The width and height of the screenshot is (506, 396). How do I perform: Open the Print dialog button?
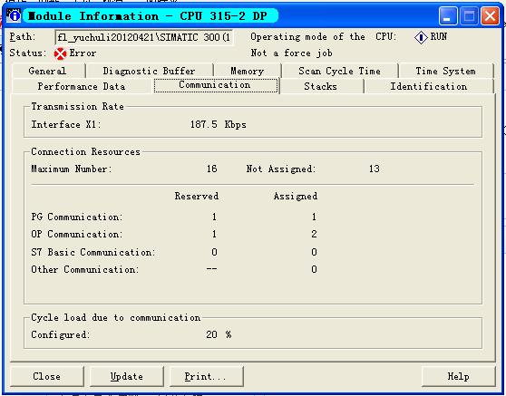[206, 376]
